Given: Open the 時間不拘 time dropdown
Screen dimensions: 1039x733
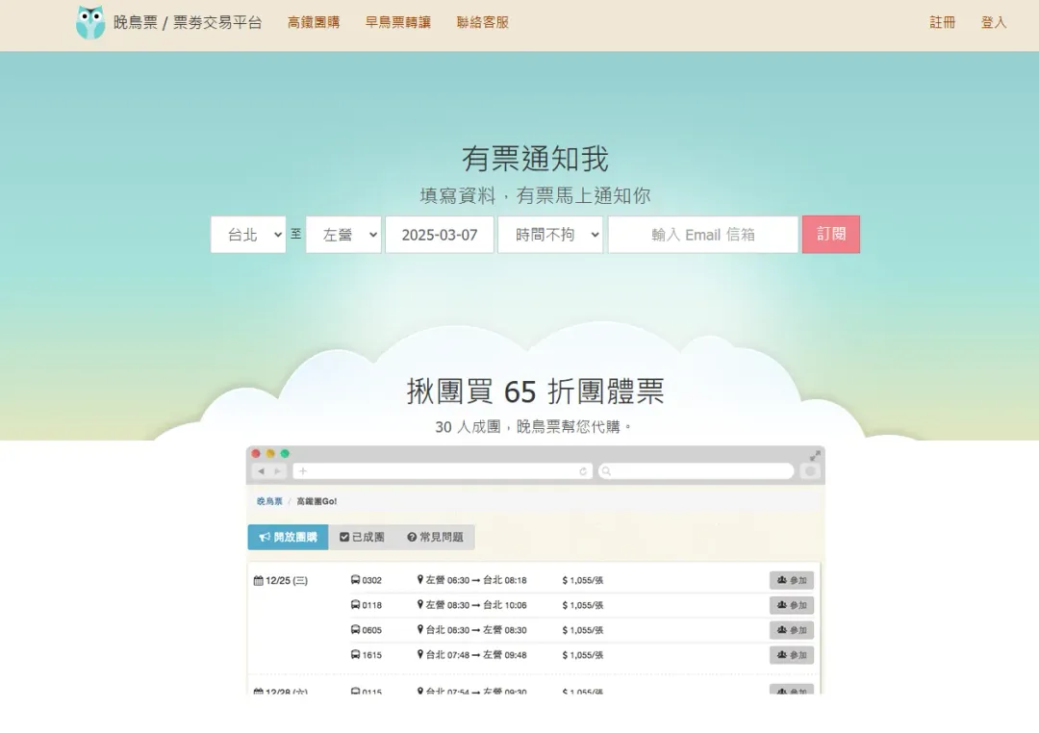Looking at the screenshot, I should 550,235.
